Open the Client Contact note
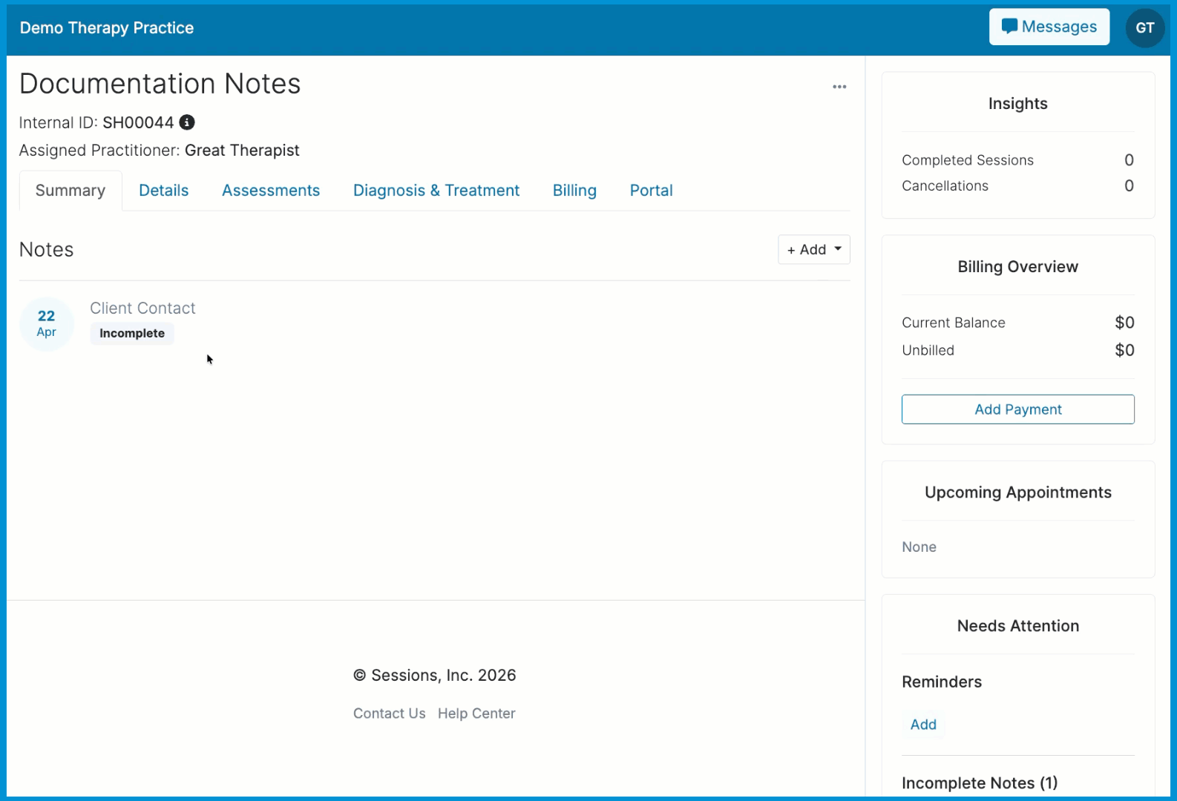 click(x=142, y=308)
